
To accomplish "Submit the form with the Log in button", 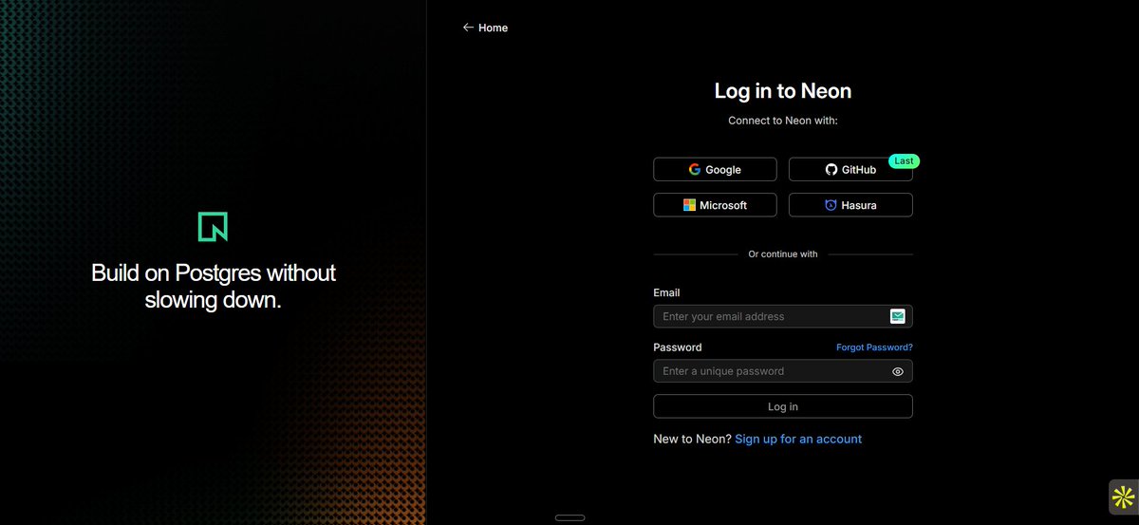I will click(783, 406).
